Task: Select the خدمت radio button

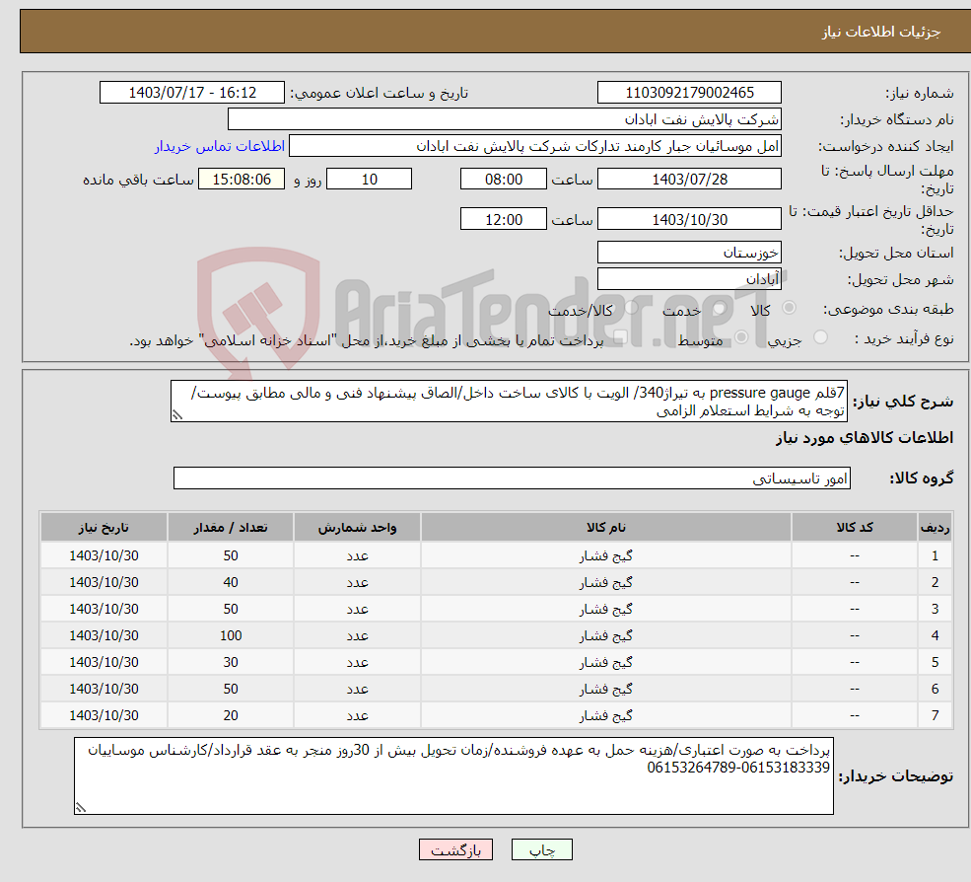Action: click(720, 308)
